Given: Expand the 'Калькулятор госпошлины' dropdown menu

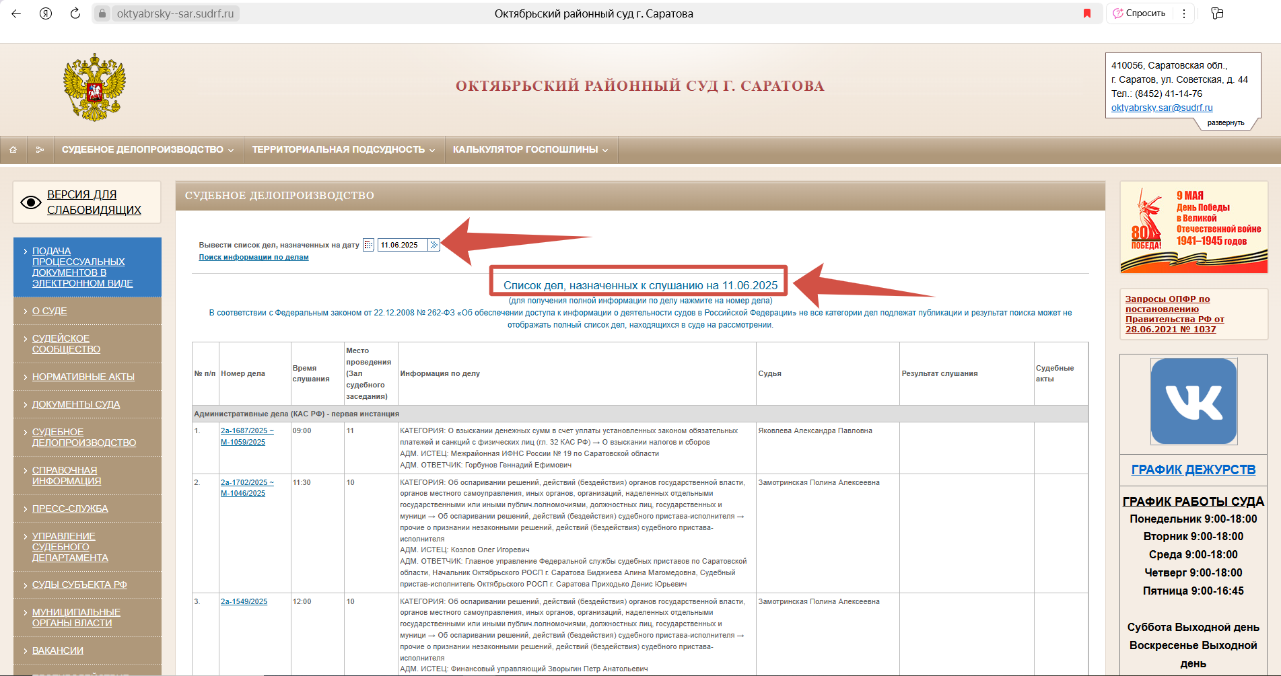Looking at the screenshot, I should [530, 149].
